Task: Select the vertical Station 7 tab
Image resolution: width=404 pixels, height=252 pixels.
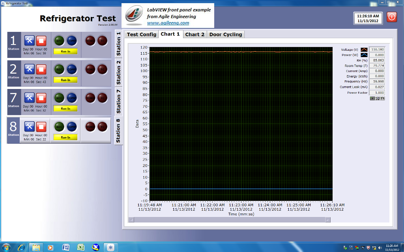Action: 118,101
